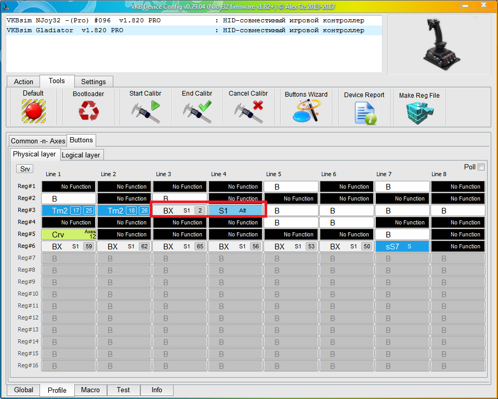Go to the Macro bottom tab
Image resolution: width=498 pixels, height=399 pixels.
coord(90,390)
